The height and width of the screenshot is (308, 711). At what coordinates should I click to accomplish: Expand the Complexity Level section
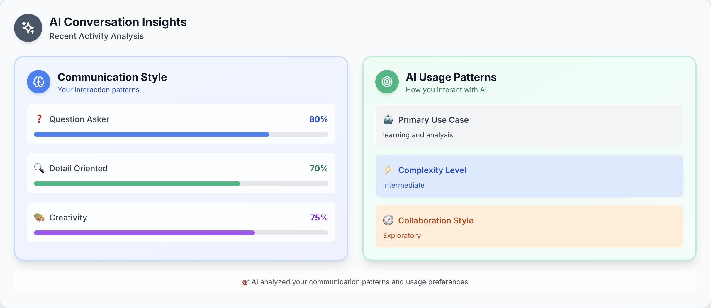pos(529,176)
